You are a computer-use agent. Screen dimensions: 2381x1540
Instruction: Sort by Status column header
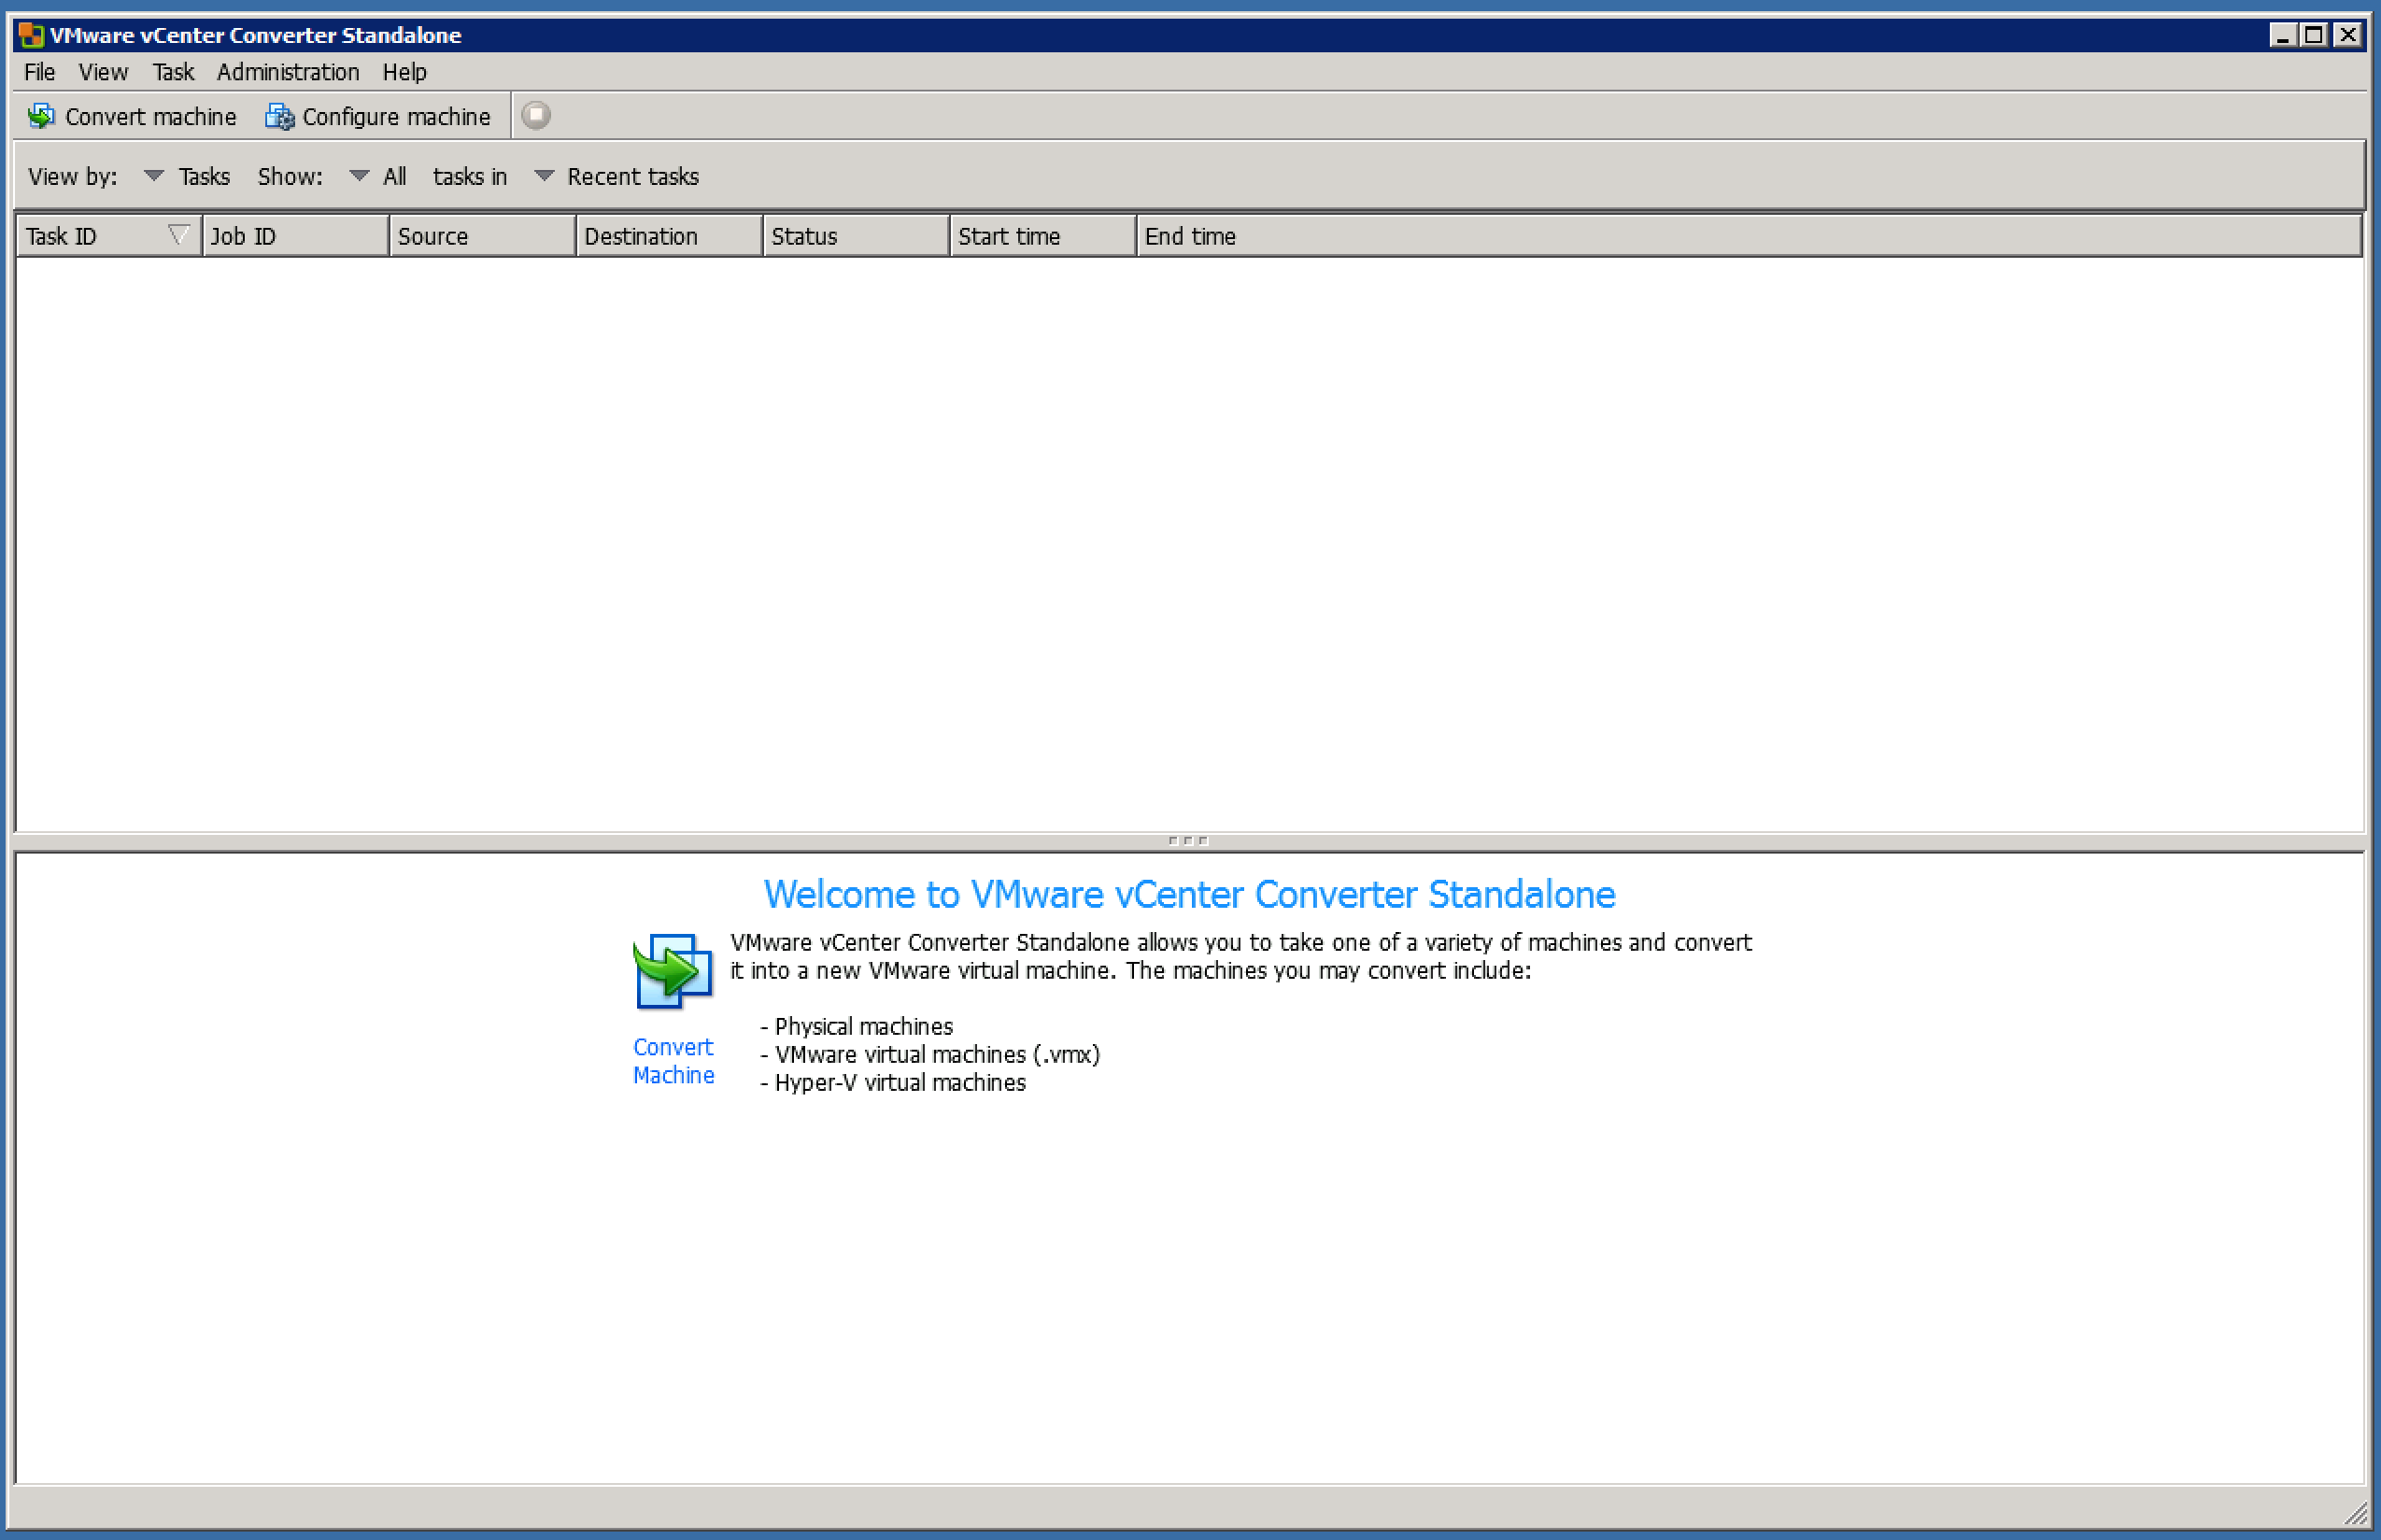[x=855, y=236]
